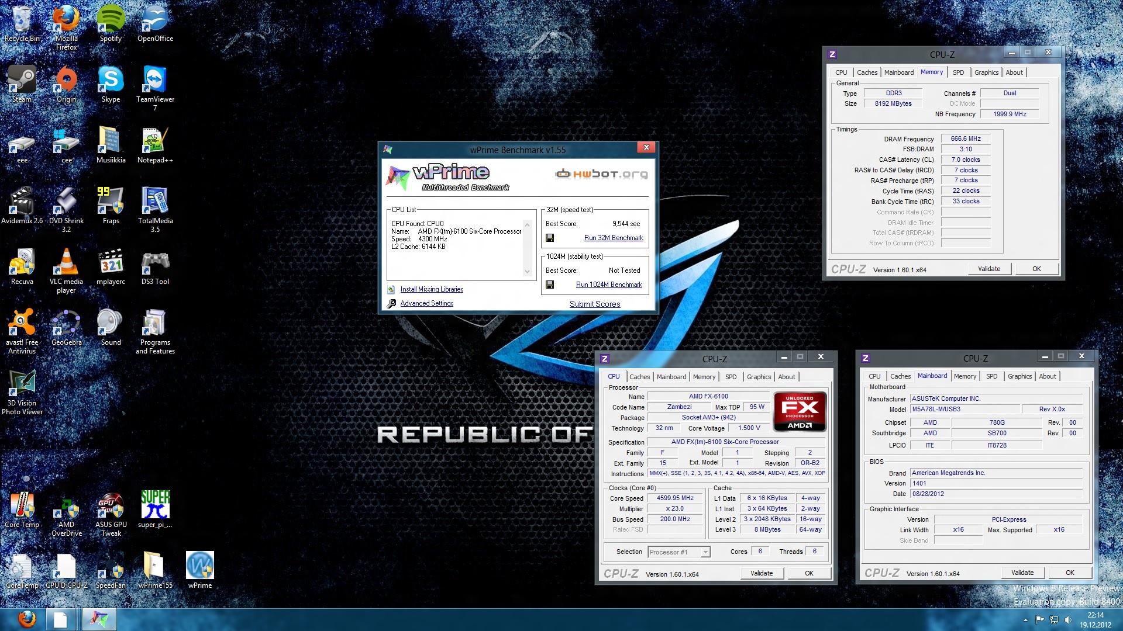Click the blank document taskbar button
Screen dimensions: 1123x631
pos(60,619)
